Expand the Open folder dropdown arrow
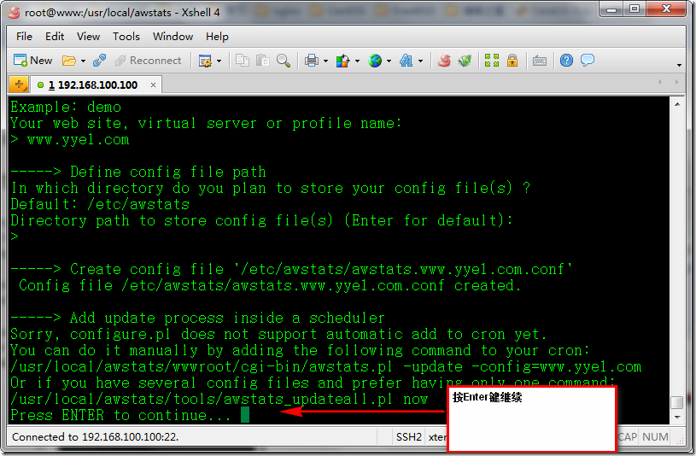Viewport: 696px width, 456px height. 83,61
